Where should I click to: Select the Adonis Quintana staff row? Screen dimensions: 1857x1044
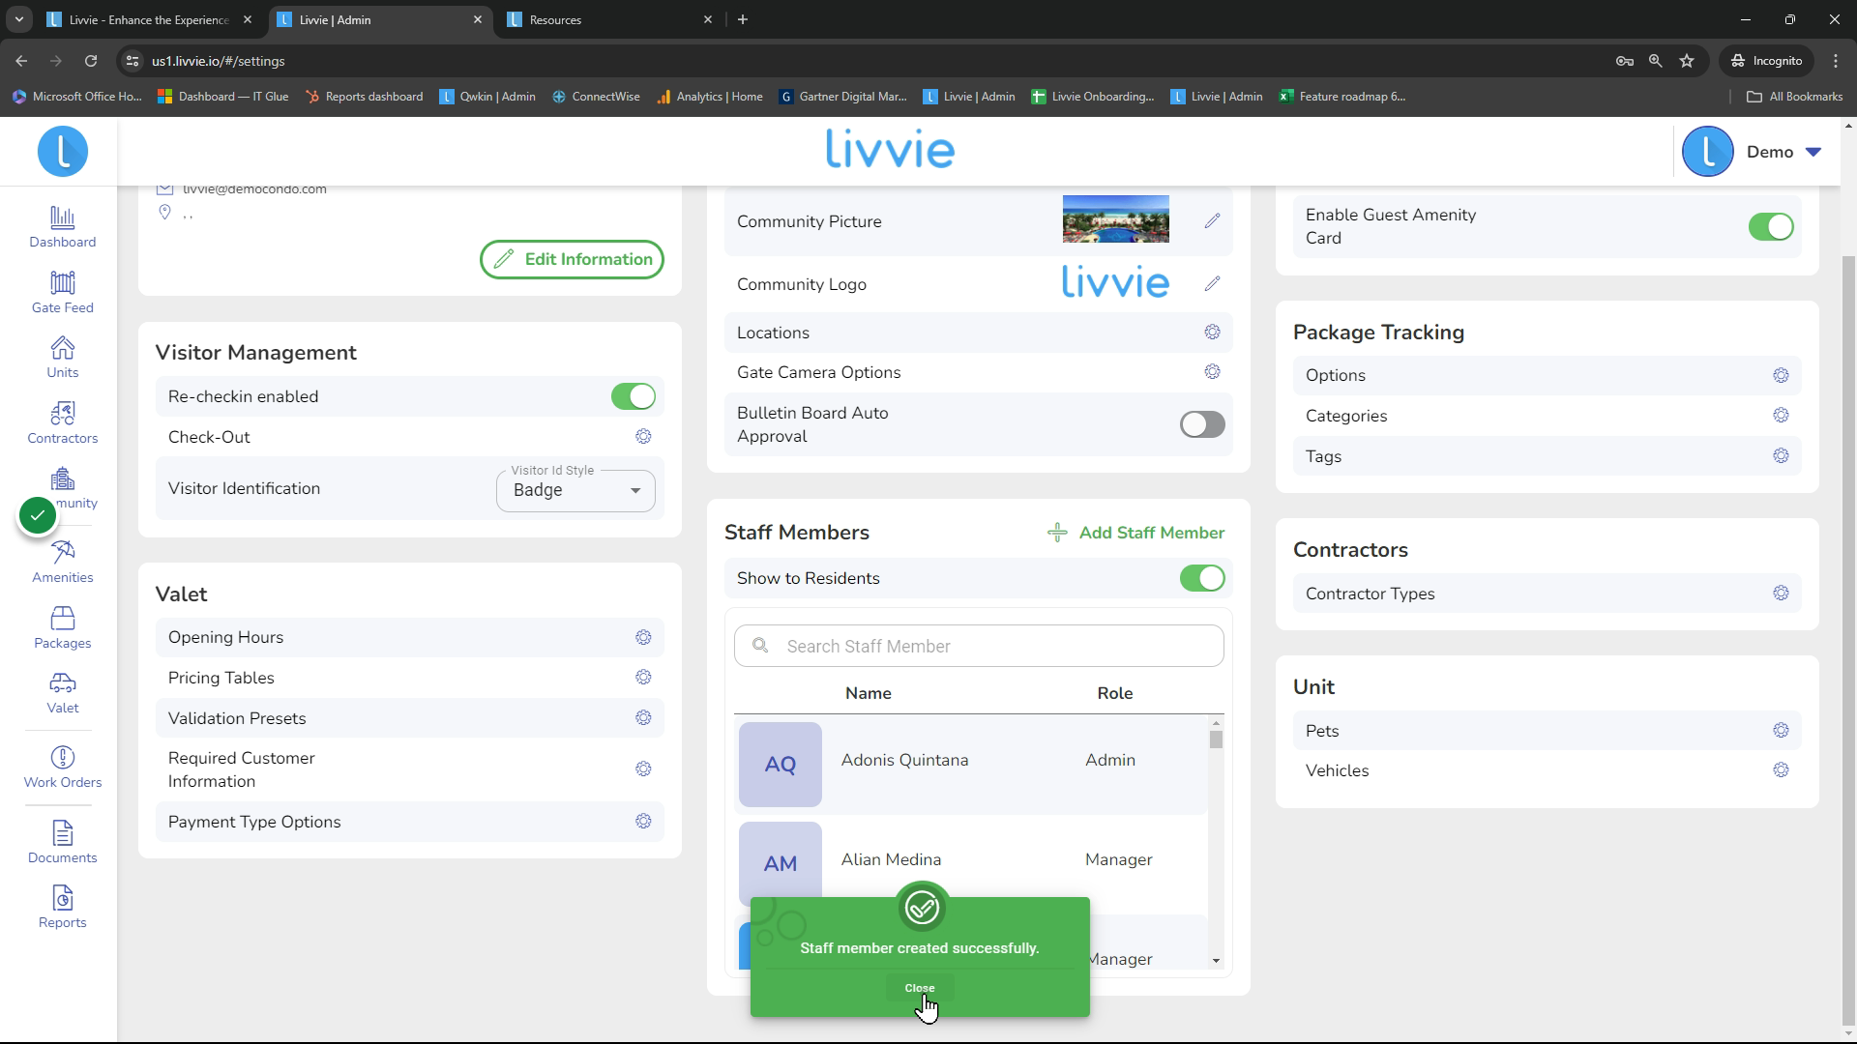tap(972, 764)
